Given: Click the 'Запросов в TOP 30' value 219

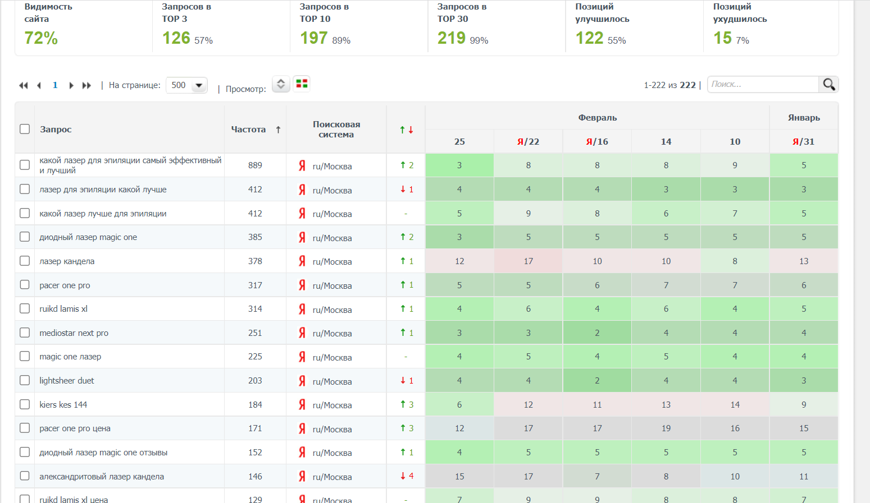Looking at the screenshot, I should click(452, 38).
